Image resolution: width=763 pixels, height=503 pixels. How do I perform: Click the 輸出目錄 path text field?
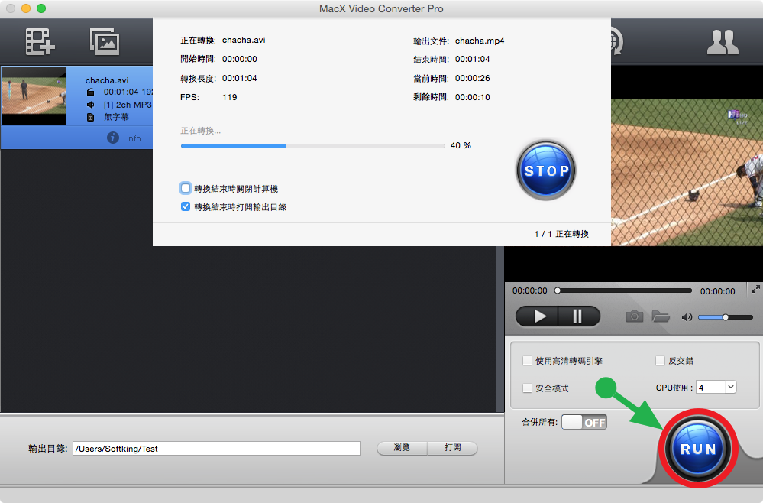216,449
